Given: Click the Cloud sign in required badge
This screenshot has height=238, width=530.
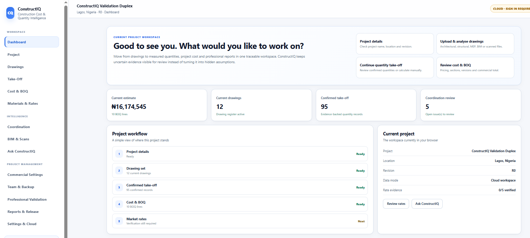Looking at the screenshot, I should point(510,9).
